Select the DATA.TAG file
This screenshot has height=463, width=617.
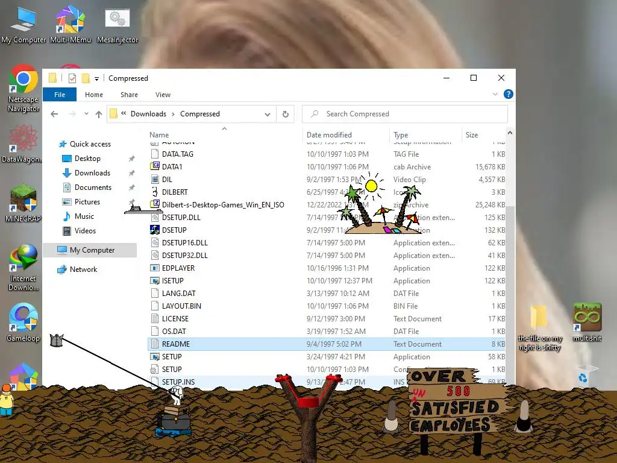pos(326,154)
